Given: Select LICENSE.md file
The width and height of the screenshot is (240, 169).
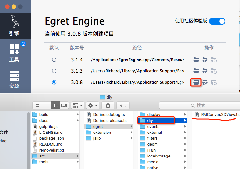Looking at the screenshot, I should tap(56, 132).
